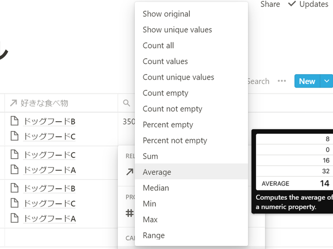
Task: Open ドッグフードC in first row
Action: pos(49,136)
